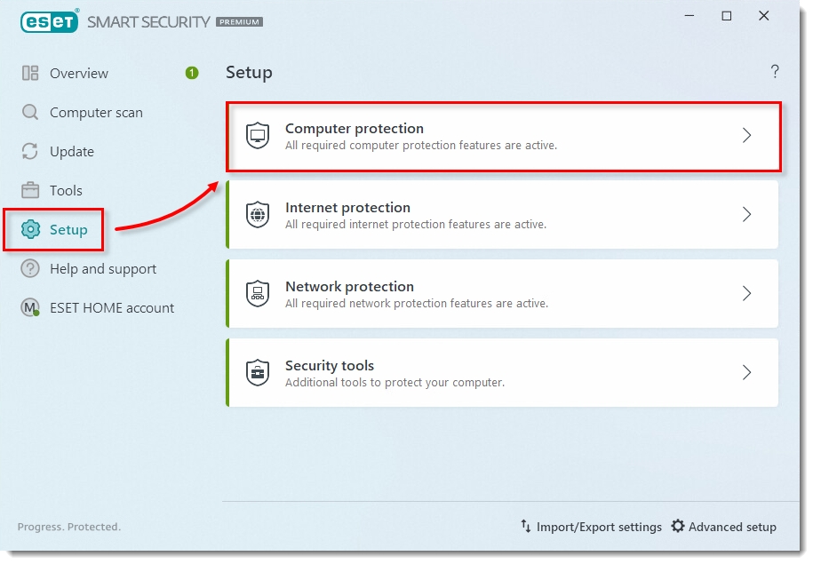Click the Security tools shield icon
813x564 pixels.
[x=258, y=373]
